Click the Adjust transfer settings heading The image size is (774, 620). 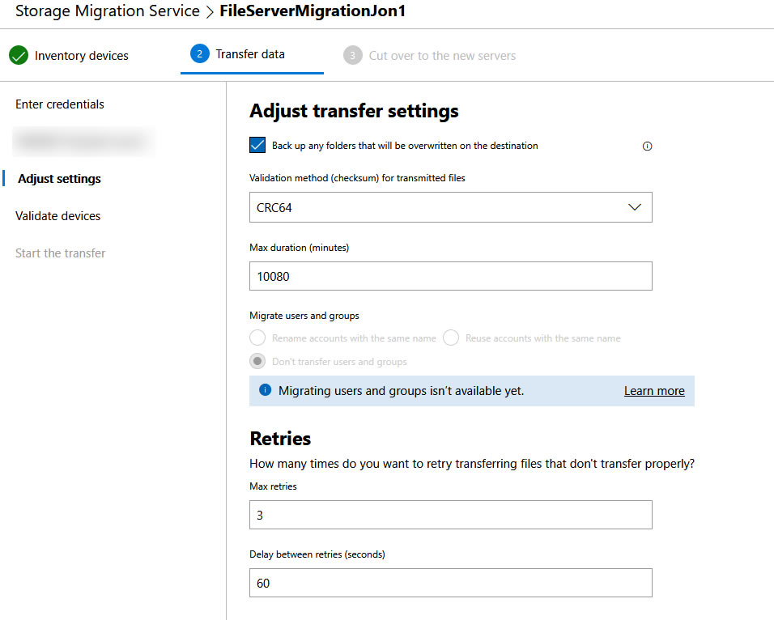[354, 111]
